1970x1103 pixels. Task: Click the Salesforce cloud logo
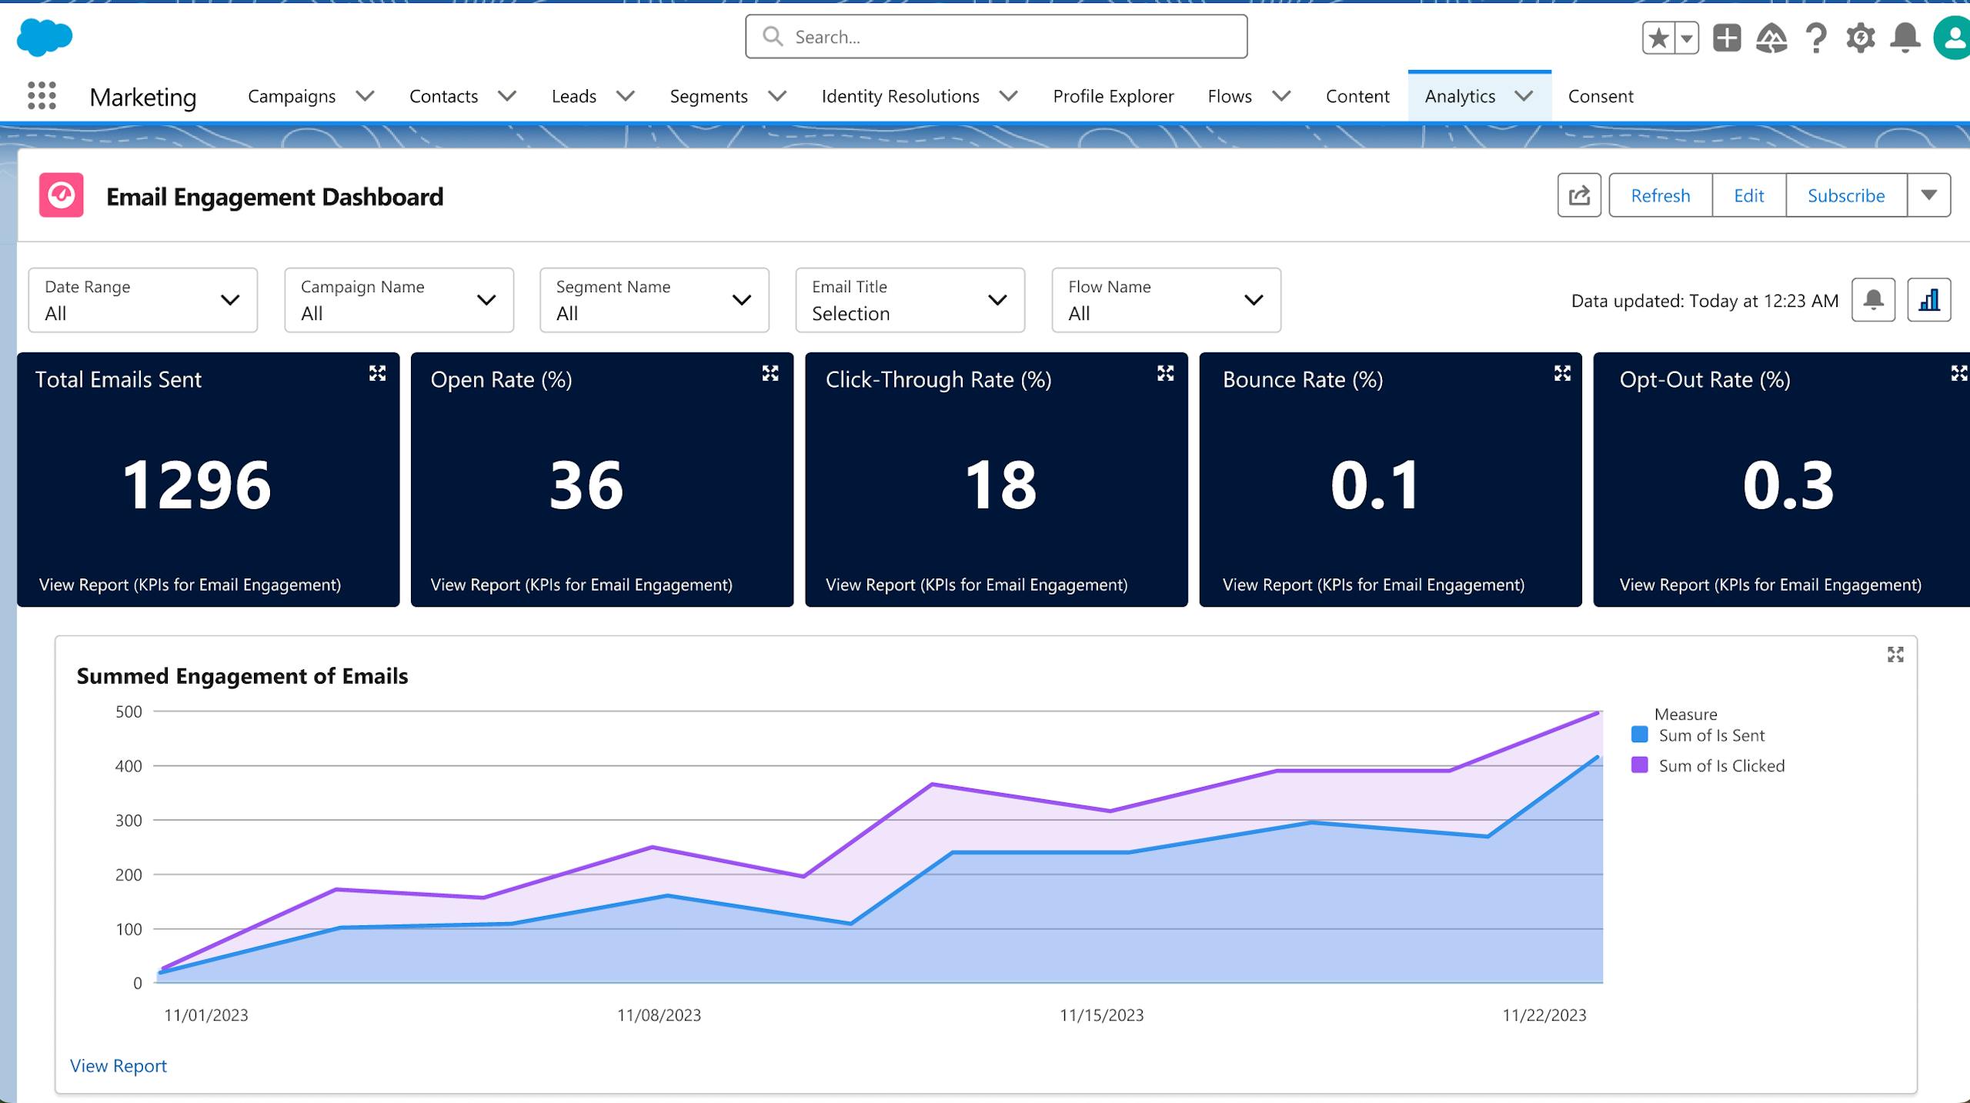pyautogui.click(x=44, y=37)
